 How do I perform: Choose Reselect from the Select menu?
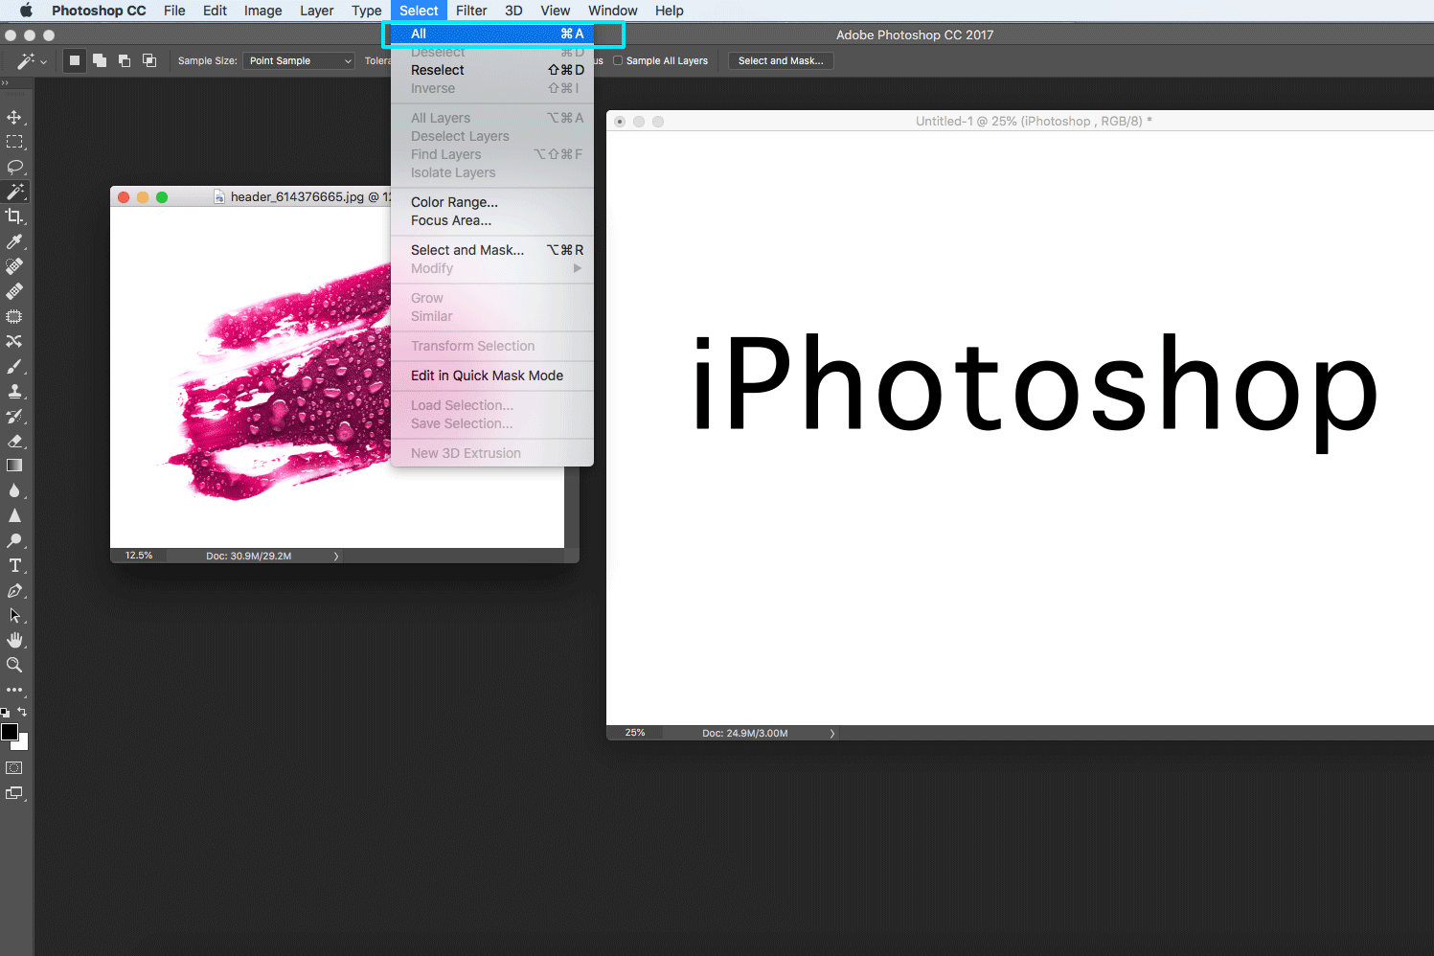point(492,70)
